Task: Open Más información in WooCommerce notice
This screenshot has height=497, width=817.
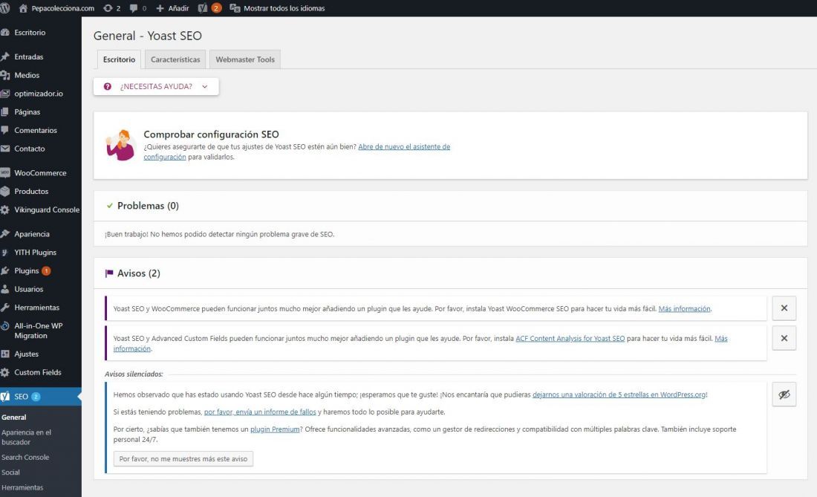Action: tap(684, 309)
